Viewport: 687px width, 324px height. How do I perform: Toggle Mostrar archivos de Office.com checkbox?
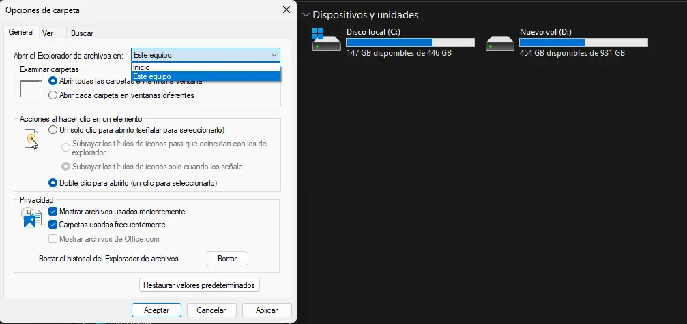pyautogui.click(x=53, y=239)
